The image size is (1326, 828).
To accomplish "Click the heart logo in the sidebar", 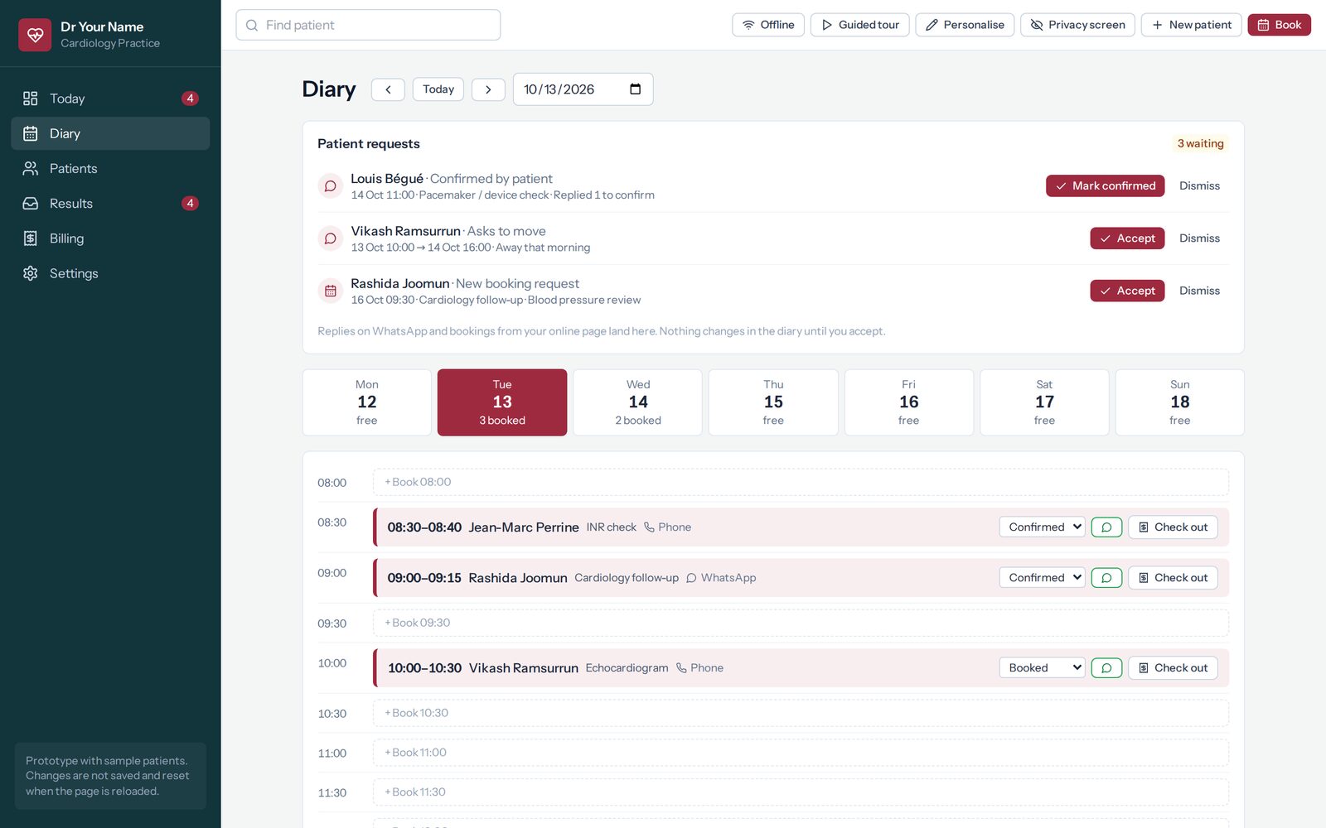I will pos(35,35).
